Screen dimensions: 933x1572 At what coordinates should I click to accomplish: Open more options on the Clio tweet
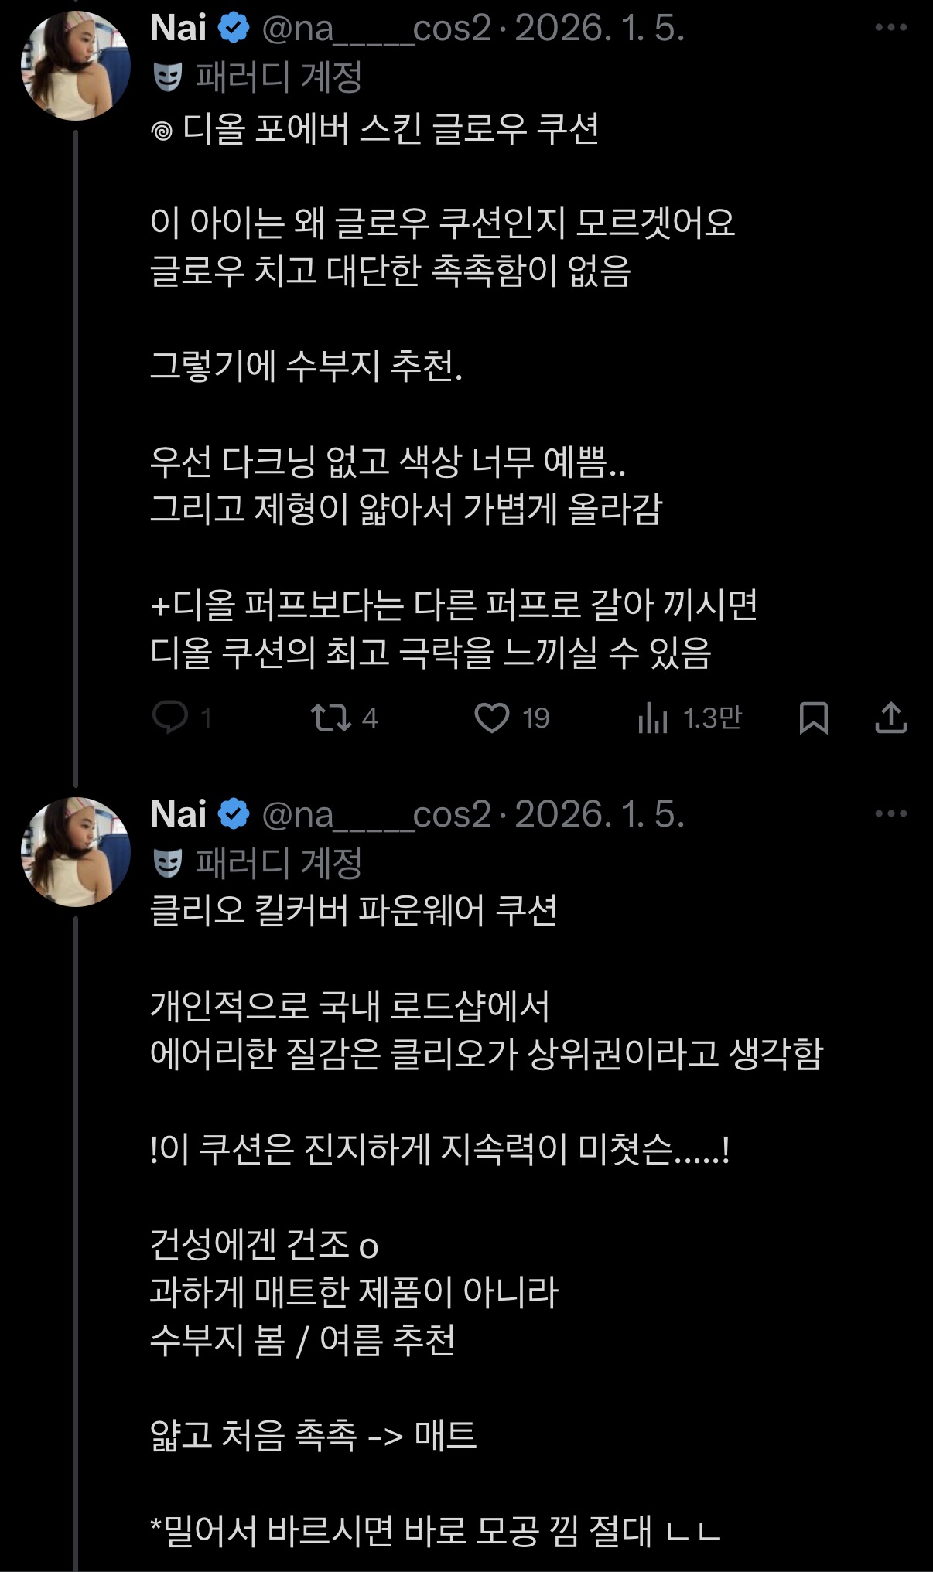[x=890, y=813]
